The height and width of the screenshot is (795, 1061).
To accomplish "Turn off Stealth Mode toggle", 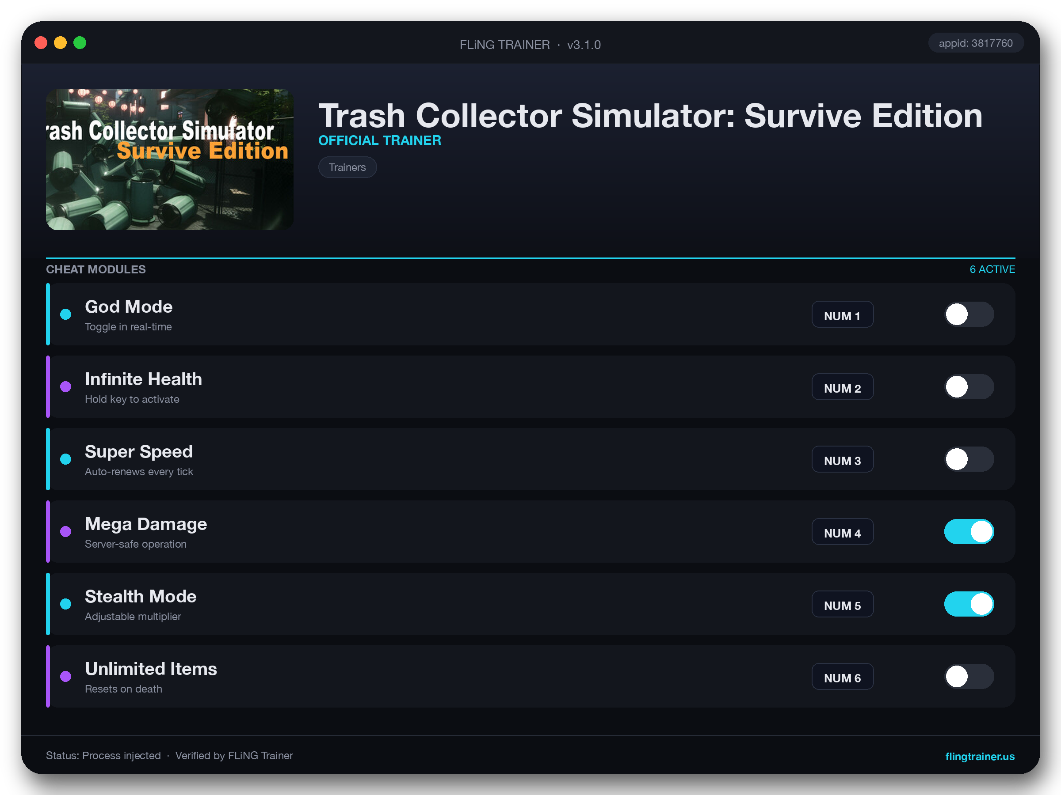I will point(969,604).
